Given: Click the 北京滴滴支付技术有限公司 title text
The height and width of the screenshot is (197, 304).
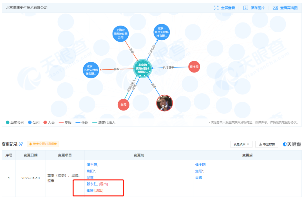Looking at the screenshot, I should tap(26, 8).
